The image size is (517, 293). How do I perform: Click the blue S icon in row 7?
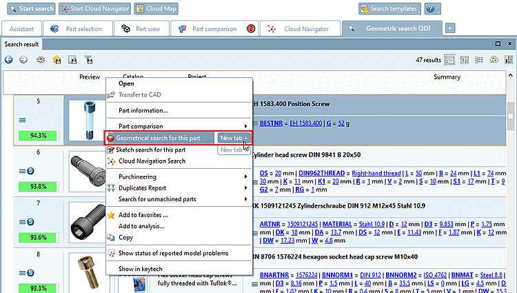point(30,222)
